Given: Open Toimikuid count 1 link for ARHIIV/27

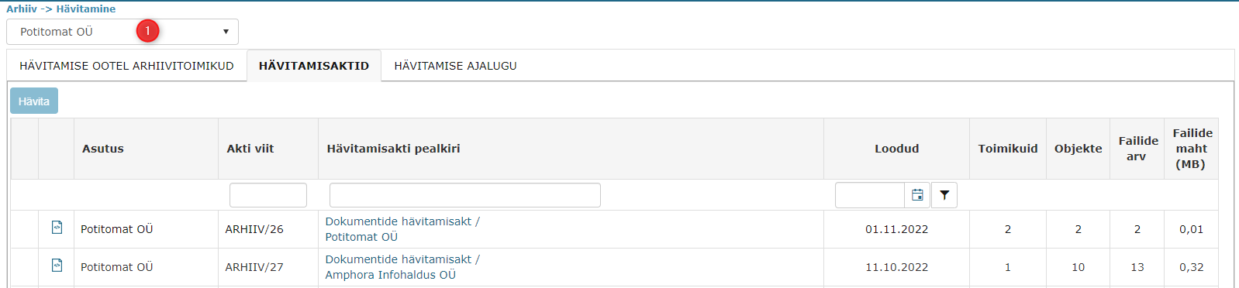Looking at the screenshot, I should 1008,267.
